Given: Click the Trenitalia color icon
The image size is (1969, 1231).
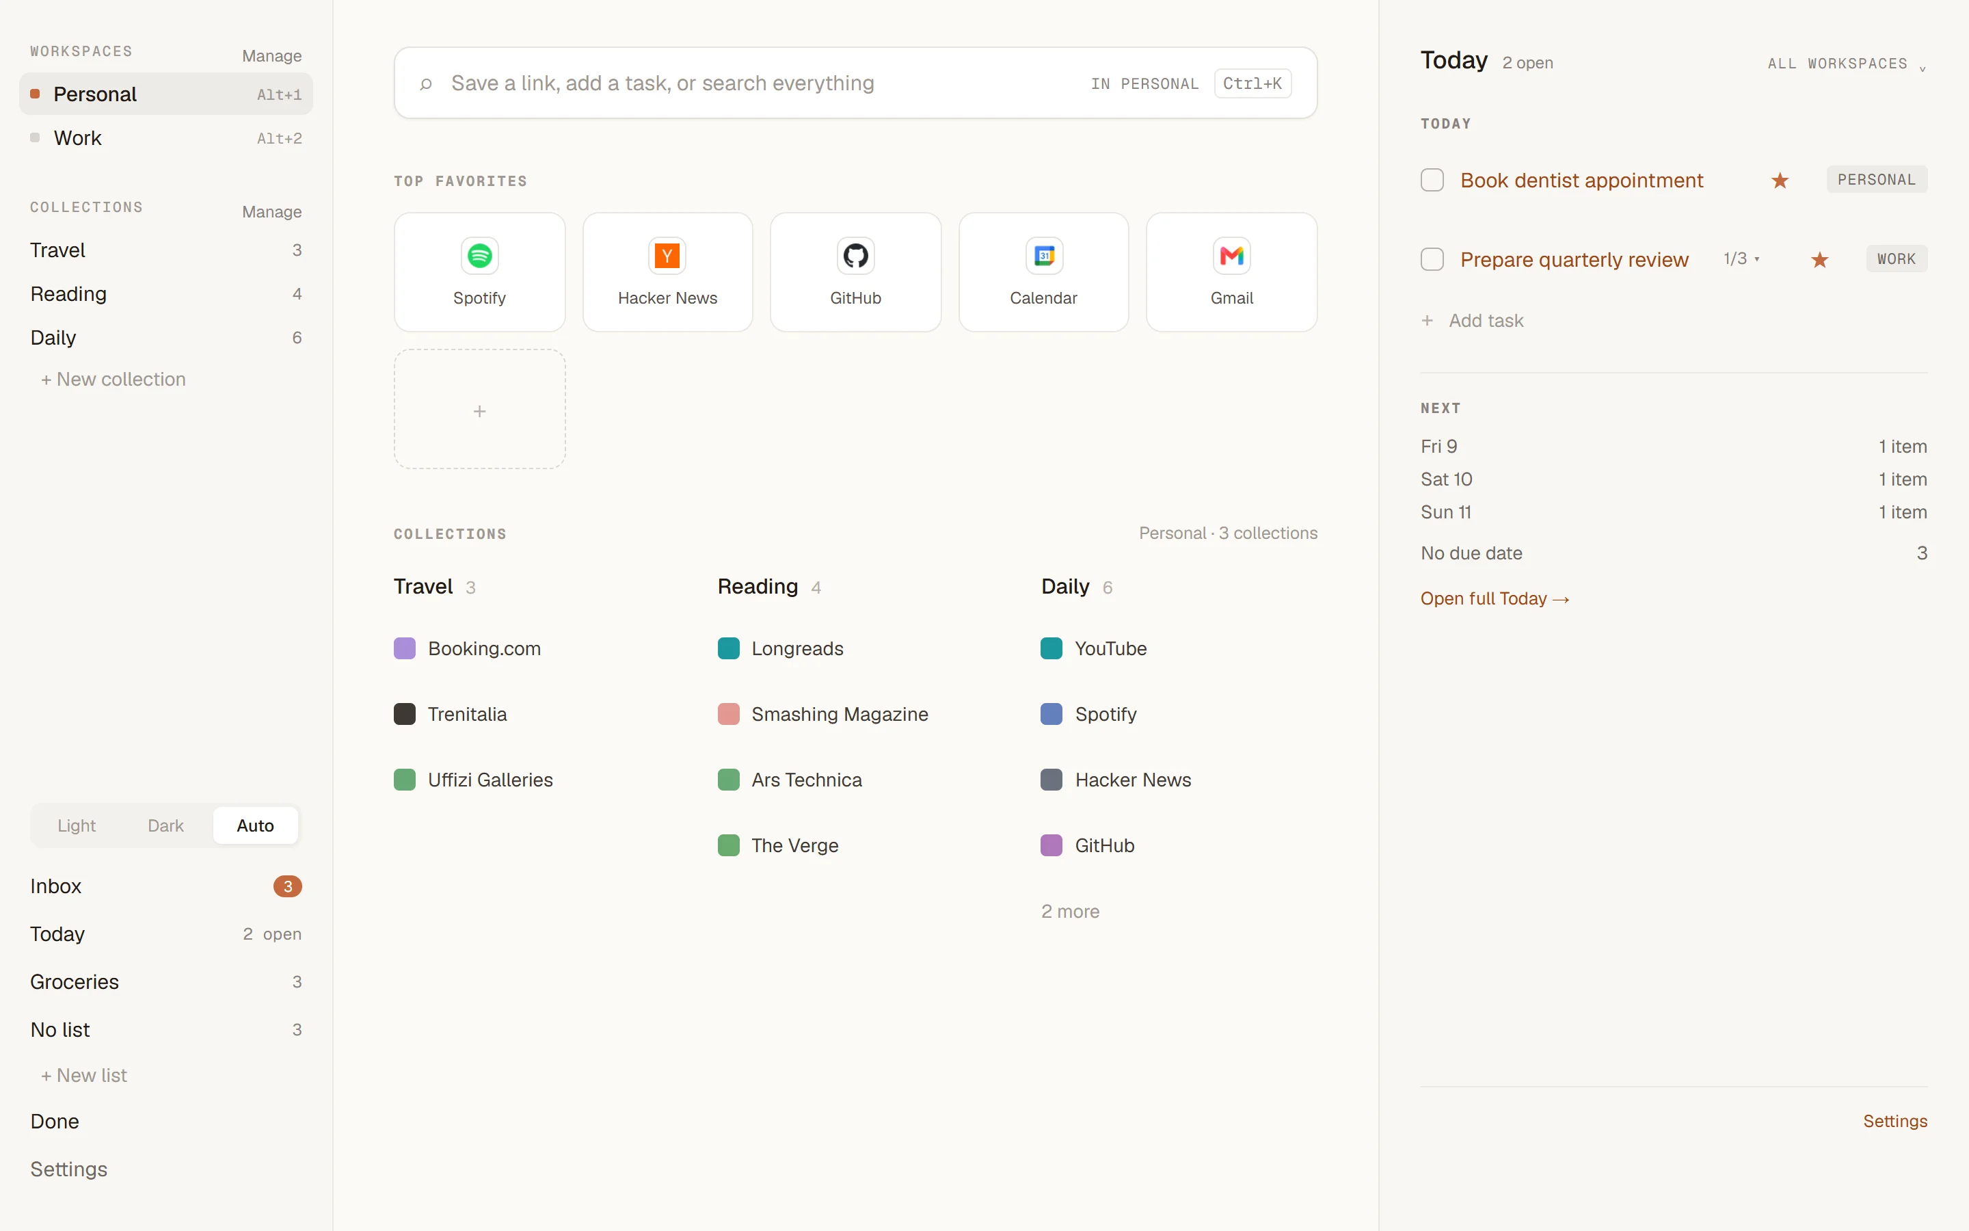Looking at the screenshot, I should coord(404,714).
